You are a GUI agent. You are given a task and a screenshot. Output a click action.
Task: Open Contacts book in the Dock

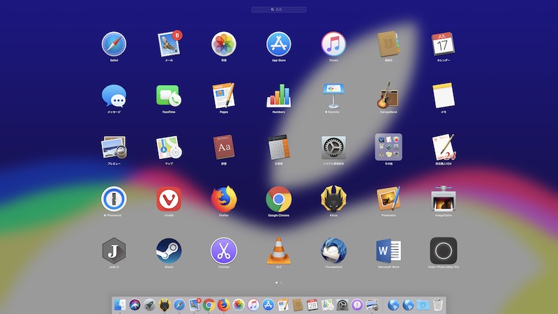(298, 305)
